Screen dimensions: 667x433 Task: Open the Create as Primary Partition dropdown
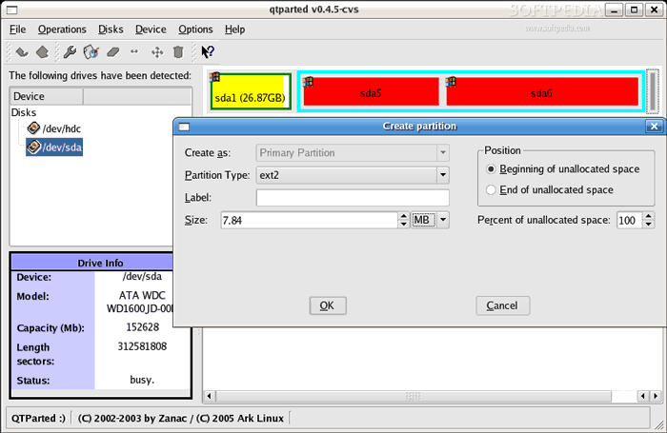tap(443, 152)
